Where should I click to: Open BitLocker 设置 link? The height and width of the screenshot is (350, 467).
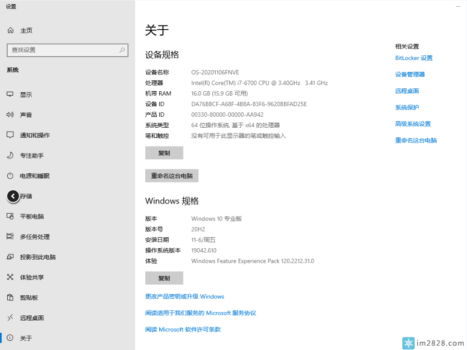click(x=414, y=58)
